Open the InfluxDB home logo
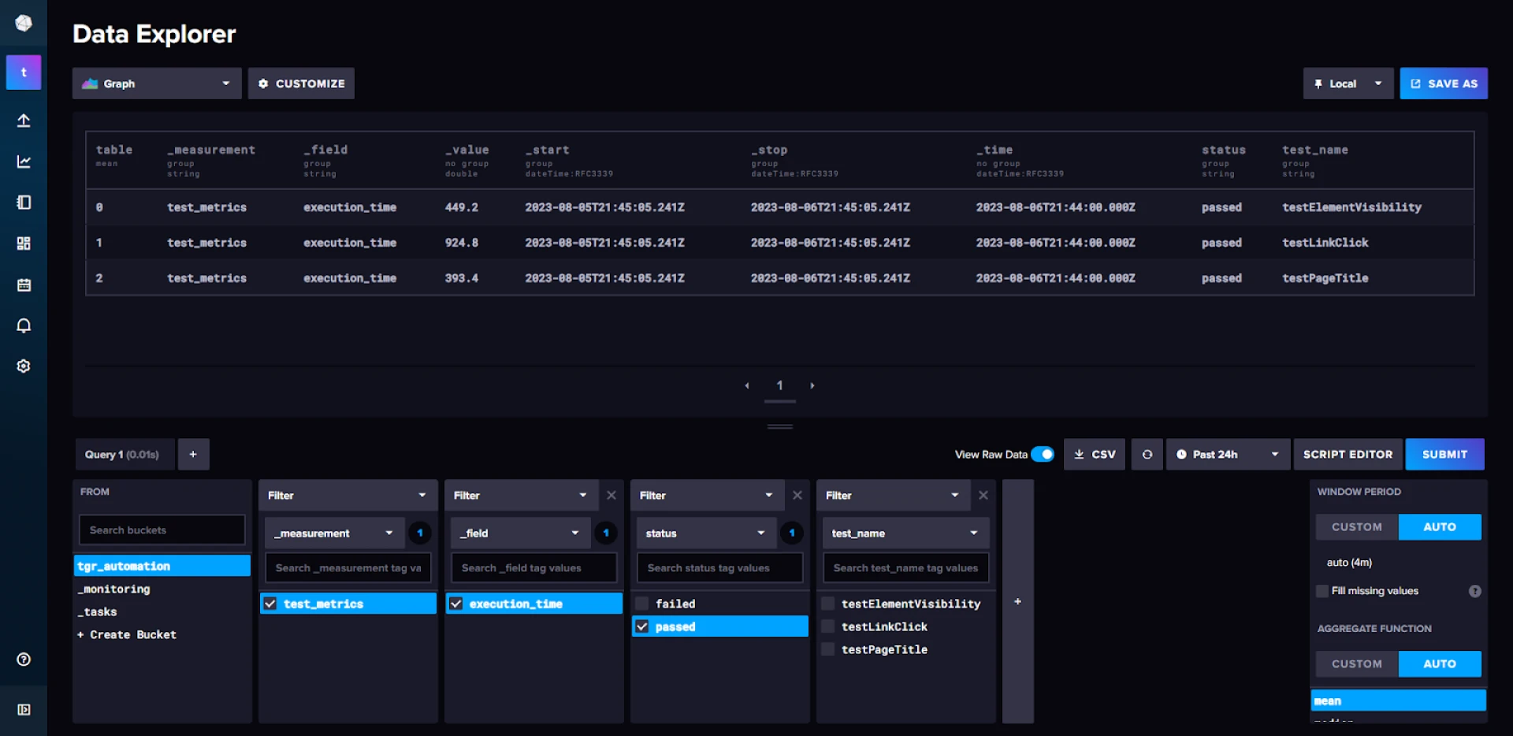 coord(24,24)
